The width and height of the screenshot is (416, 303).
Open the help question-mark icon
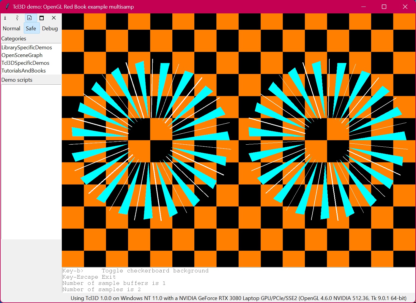click(x=17, y=18)
